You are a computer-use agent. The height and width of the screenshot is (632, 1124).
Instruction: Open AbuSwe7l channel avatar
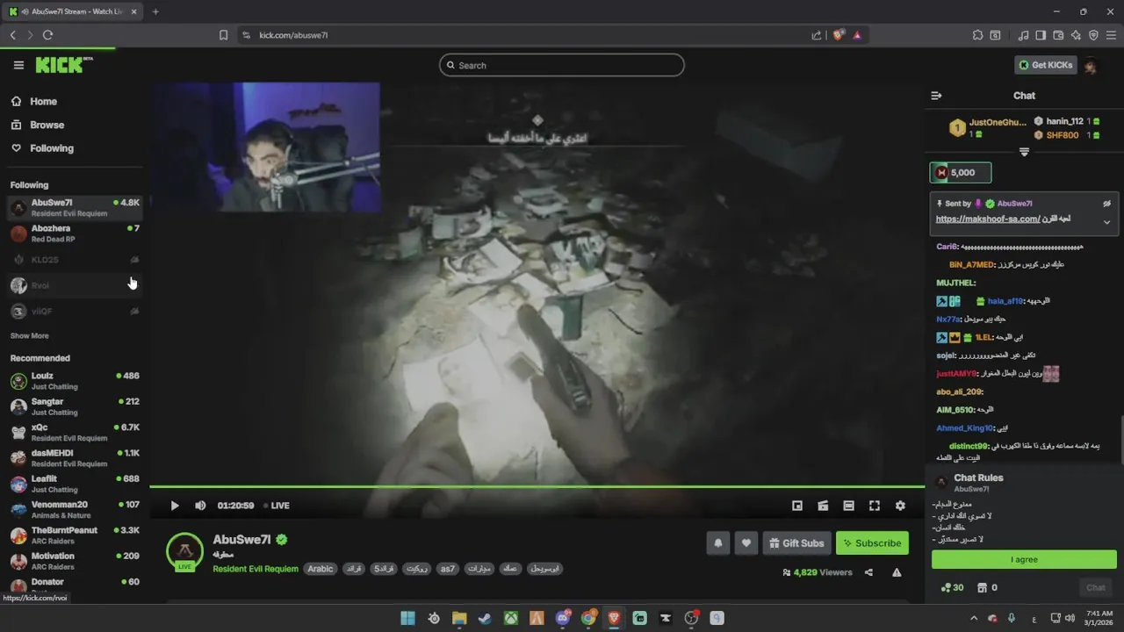[185, 551]
